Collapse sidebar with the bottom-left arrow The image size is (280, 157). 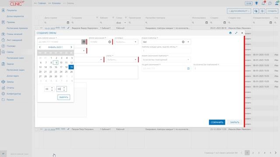(3, 154)
